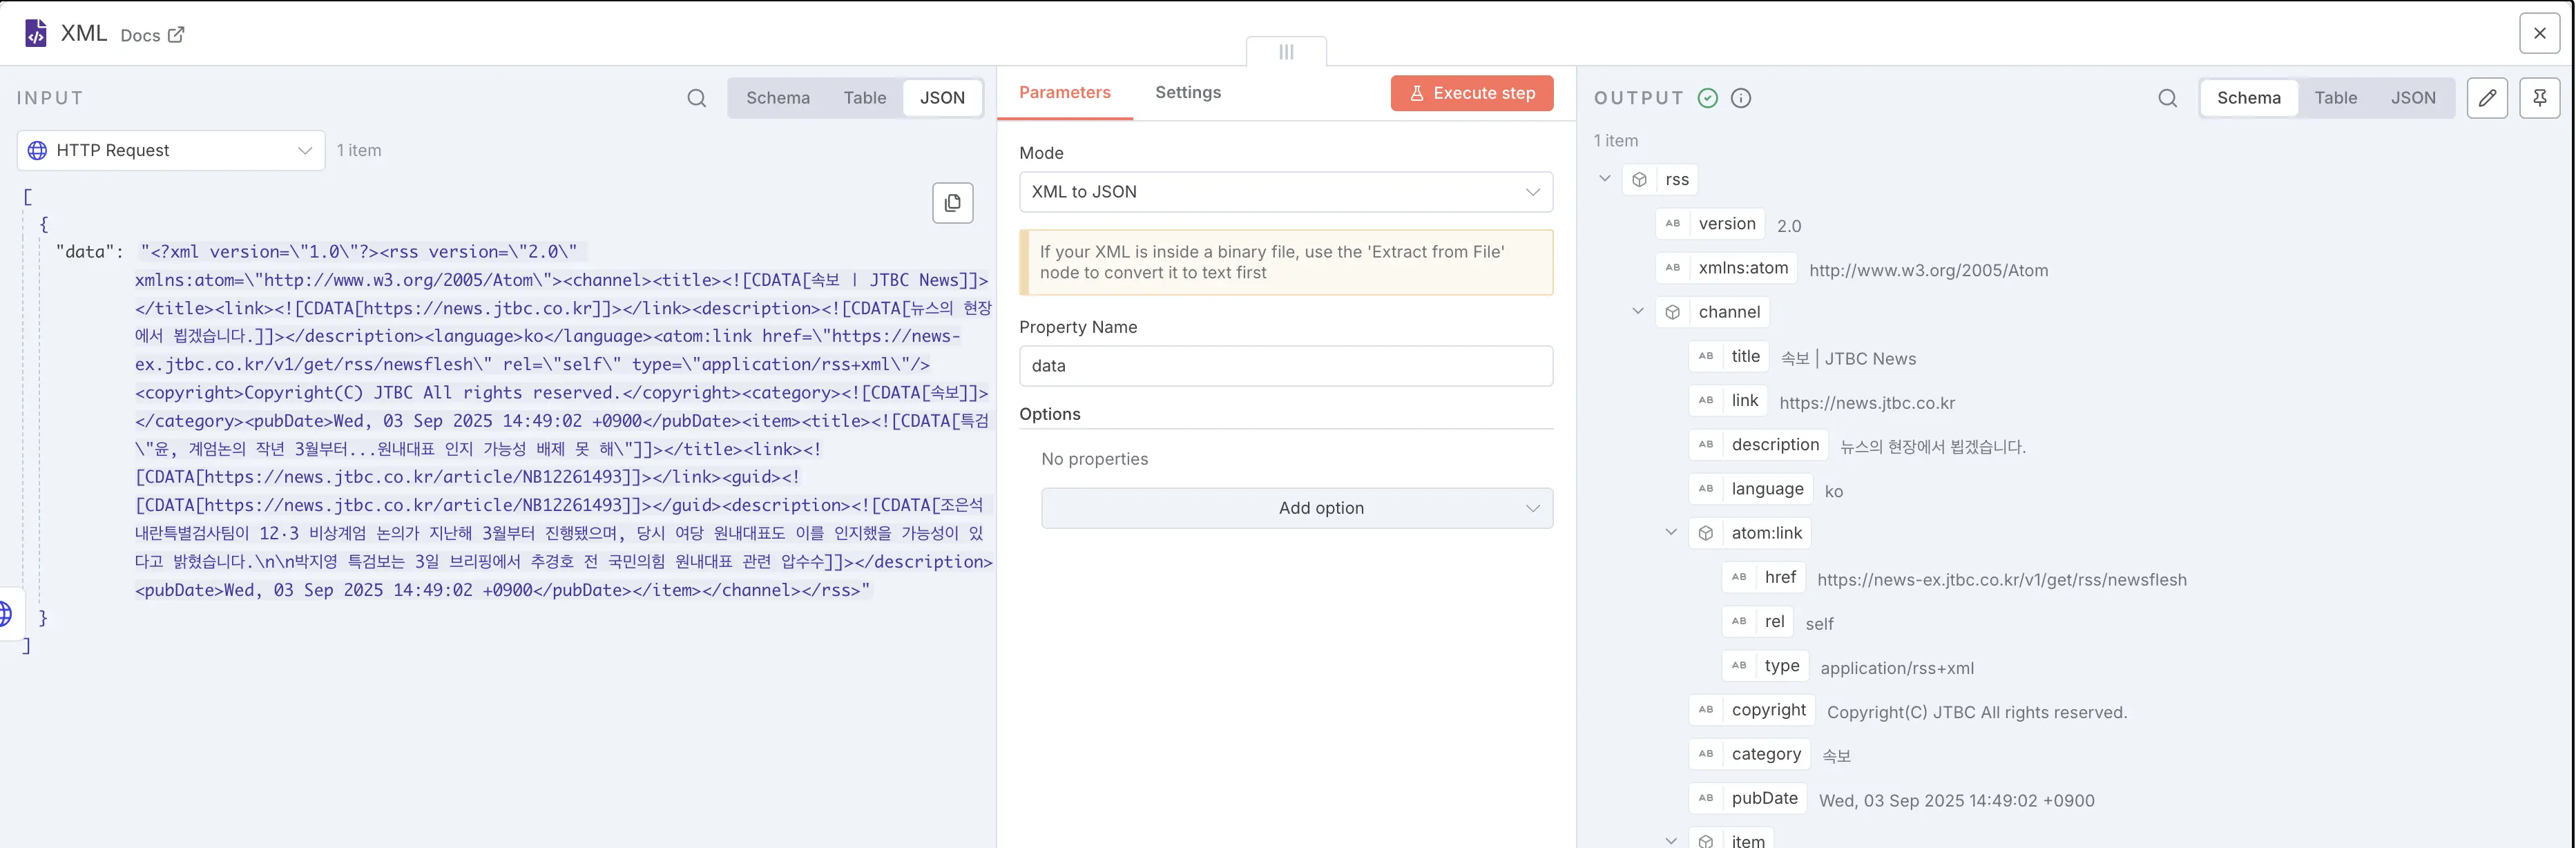Open the HTTP Request input selector dropdown

tap(305, 150)
